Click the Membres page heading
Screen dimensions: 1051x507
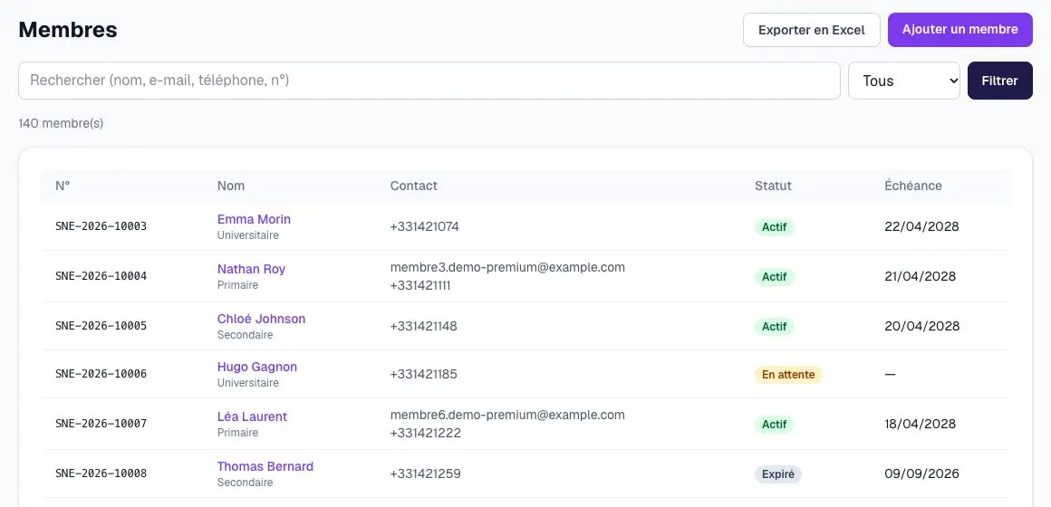click(x=68, y=30)
